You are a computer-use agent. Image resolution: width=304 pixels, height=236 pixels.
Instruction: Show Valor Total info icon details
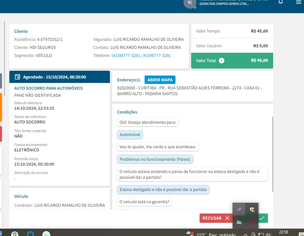pos(221,61)
